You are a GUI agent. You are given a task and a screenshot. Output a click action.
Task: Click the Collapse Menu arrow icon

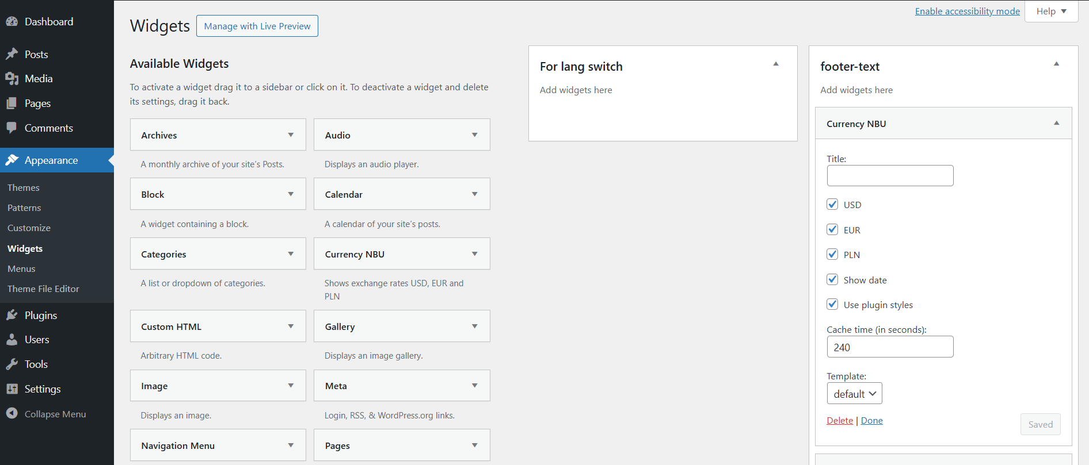(x=12, y=414)
